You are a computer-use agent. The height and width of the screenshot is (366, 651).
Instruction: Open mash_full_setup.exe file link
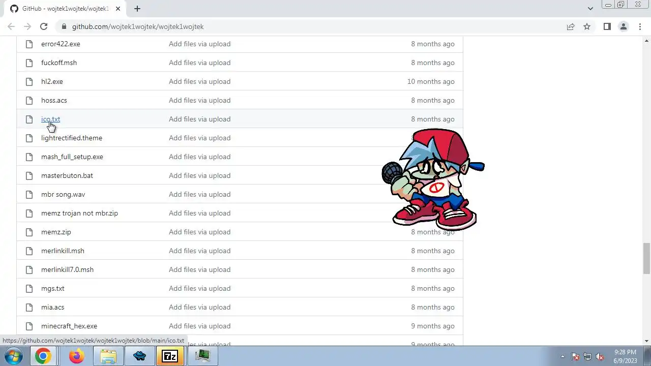(x=72, y=157)
